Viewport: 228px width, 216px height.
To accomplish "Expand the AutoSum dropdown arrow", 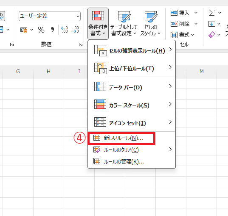I will pos(220,13).
